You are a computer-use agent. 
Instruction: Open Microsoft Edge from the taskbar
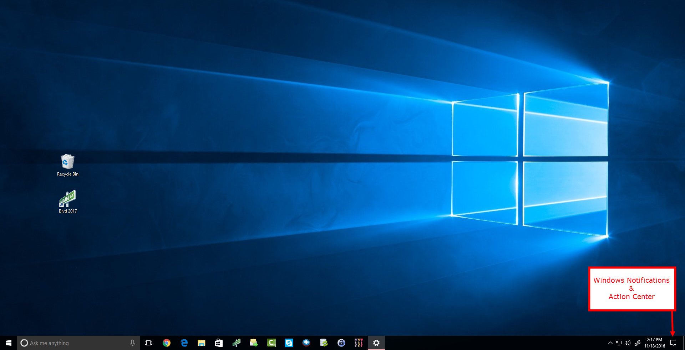coord(184,343)
